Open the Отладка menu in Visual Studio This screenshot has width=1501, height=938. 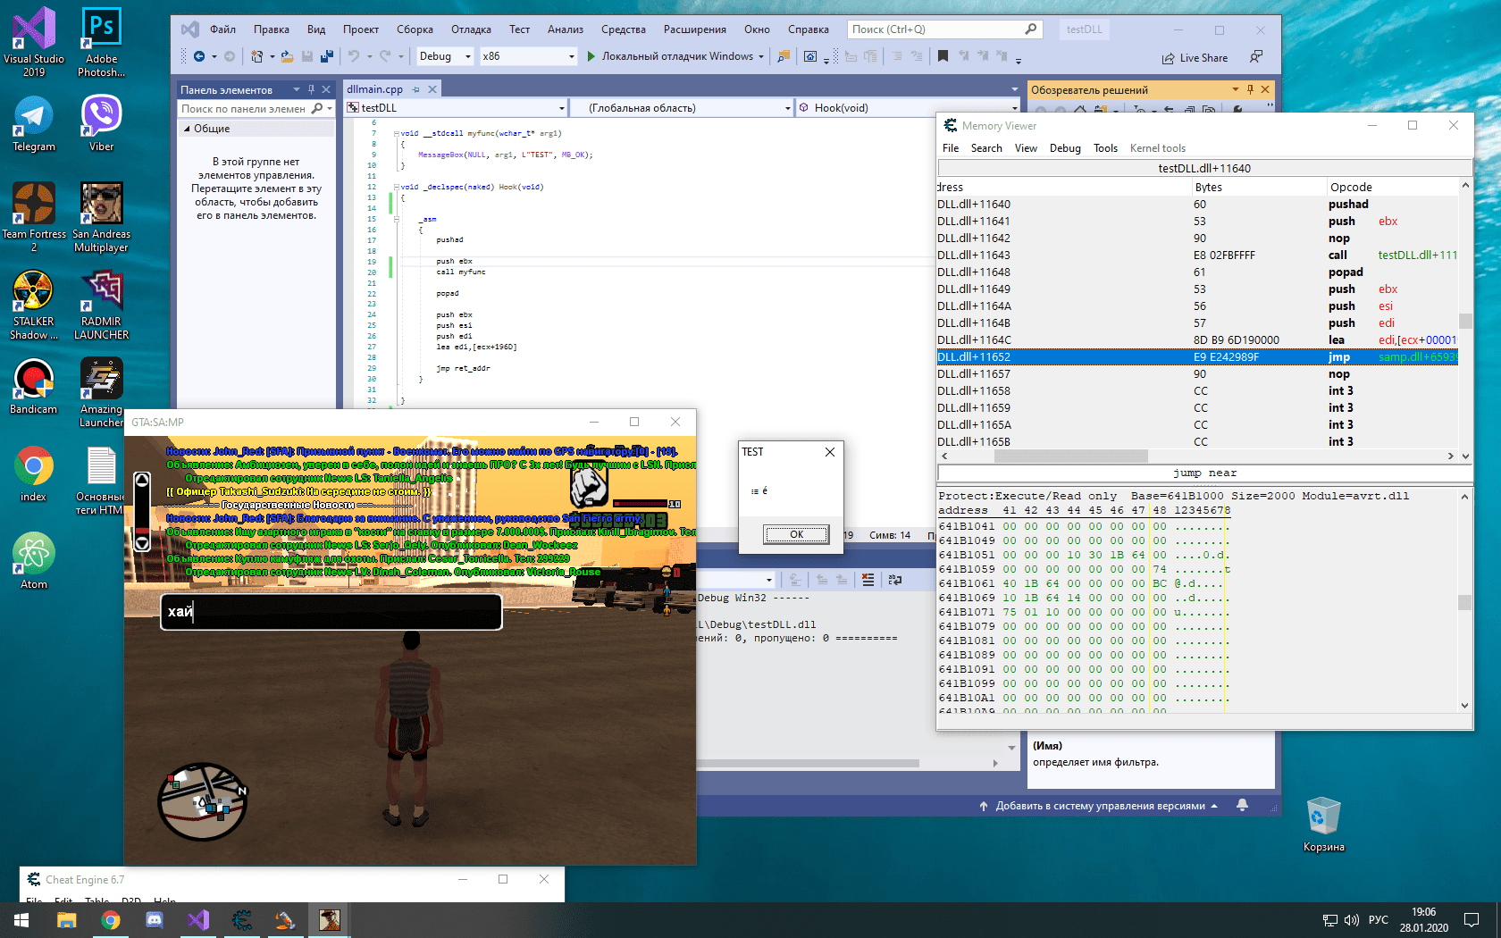point(471,29)
